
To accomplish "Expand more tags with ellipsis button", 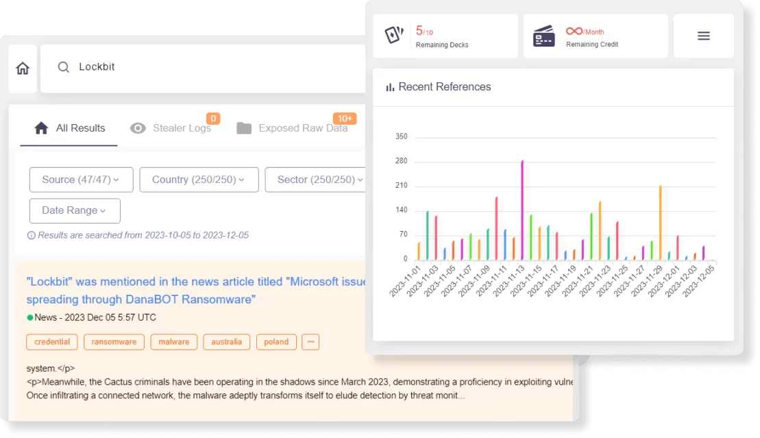I will point(310,342).
